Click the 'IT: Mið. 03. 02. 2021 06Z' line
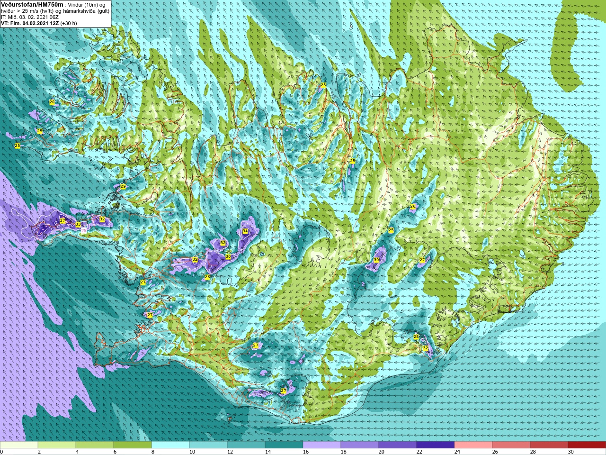The height and width of the screenshot is (455, 606). click(x=31, y=17)
